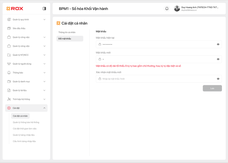The height and width of the screenshot is (163, 228).
Task: Toggle visibility of Mật khẩu mới field
Action: [x=218, y=59]
